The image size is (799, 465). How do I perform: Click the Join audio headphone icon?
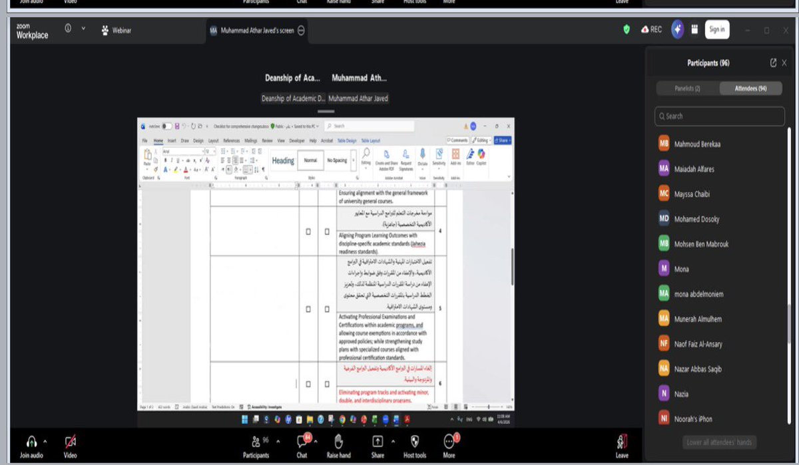(x=31, y=442)
